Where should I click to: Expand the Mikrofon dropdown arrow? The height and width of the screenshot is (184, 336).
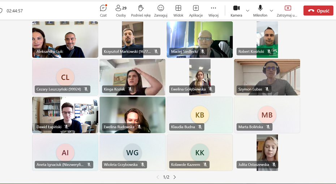tap(271, 11)
